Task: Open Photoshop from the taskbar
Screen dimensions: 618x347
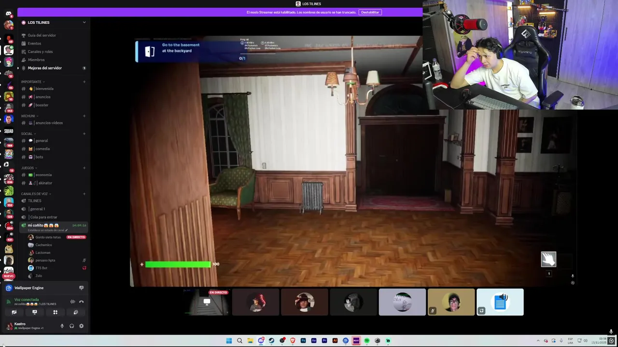Action: 303,341
